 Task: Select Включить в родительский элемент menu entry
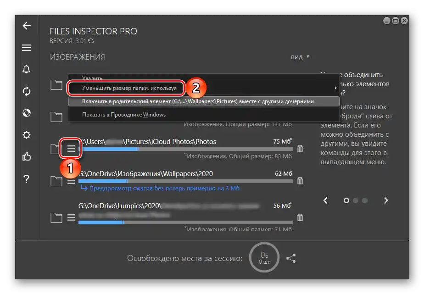(x=204, y=102)
